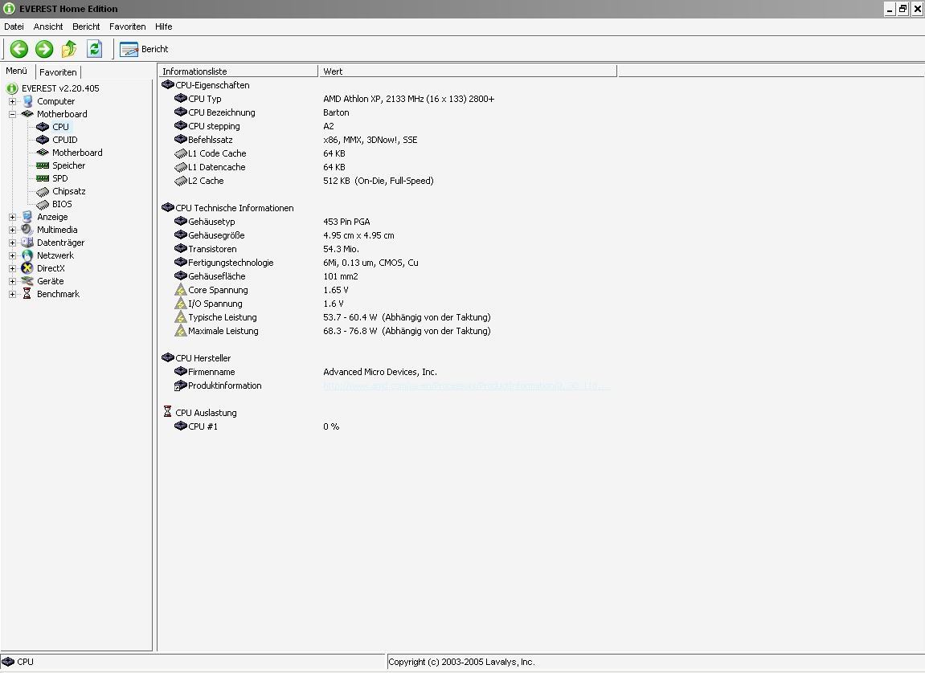Screen dimensions: 925x673
Task: Collapse the Motherboard tree node
Action: coord(12,114)
